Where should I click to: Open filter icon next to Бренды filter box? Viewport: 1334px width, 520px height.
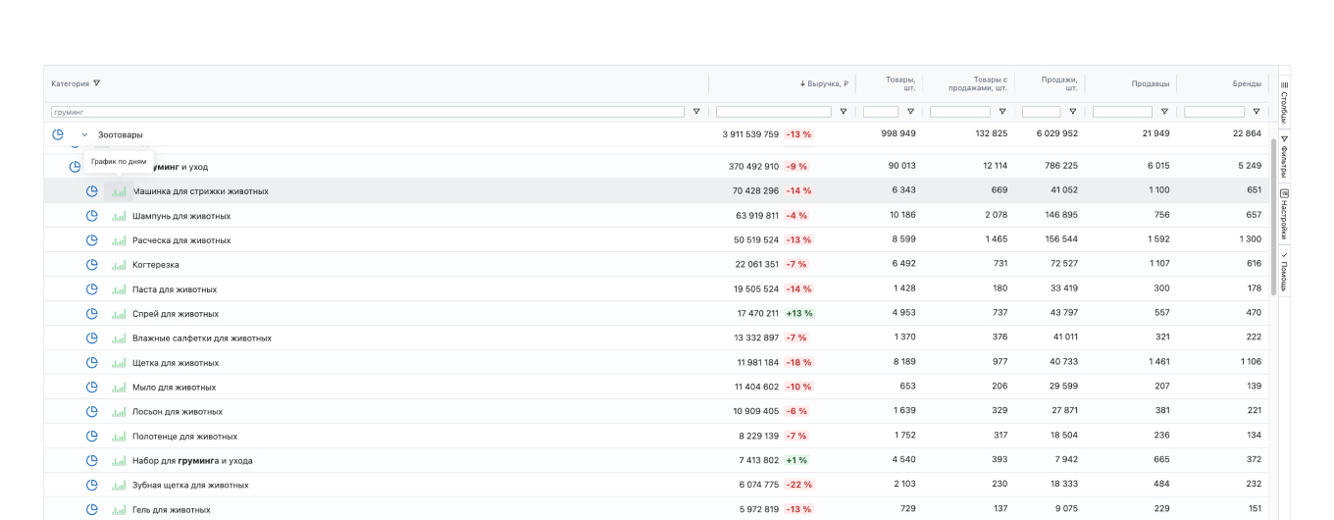(1256, 112)
